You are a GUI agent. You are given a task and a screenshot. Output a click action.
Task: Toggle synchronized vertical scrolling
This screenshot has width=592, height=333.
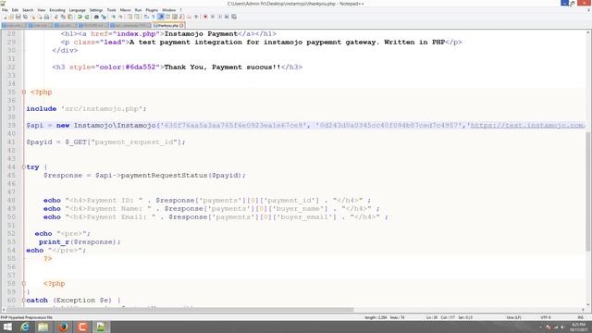pyautogui.click(x=129, y=17)
